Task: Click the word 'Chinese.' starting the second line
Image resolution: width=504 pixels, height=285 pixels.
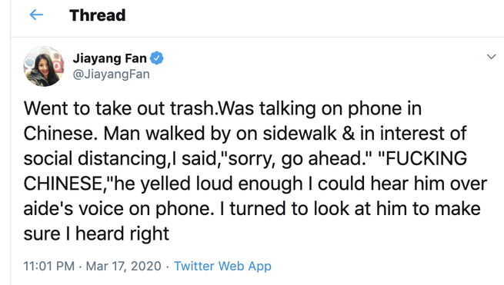Action: (x=61, y=134)
